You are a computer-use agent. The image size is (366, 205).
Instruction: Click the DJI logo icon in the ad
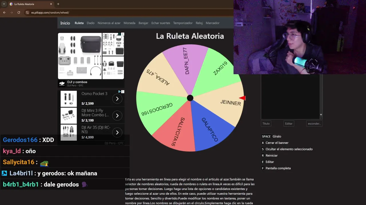pyautogui.click(x=62, y=83)
